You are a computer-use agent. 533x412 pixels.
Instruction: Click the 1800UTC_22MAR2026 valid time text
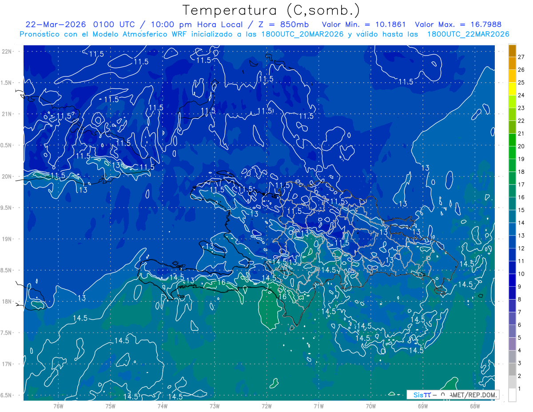tap(468, 34)
